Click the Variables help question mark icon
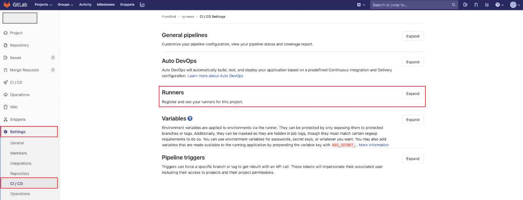This screenshot has width=523, height=200. [190, 119]
